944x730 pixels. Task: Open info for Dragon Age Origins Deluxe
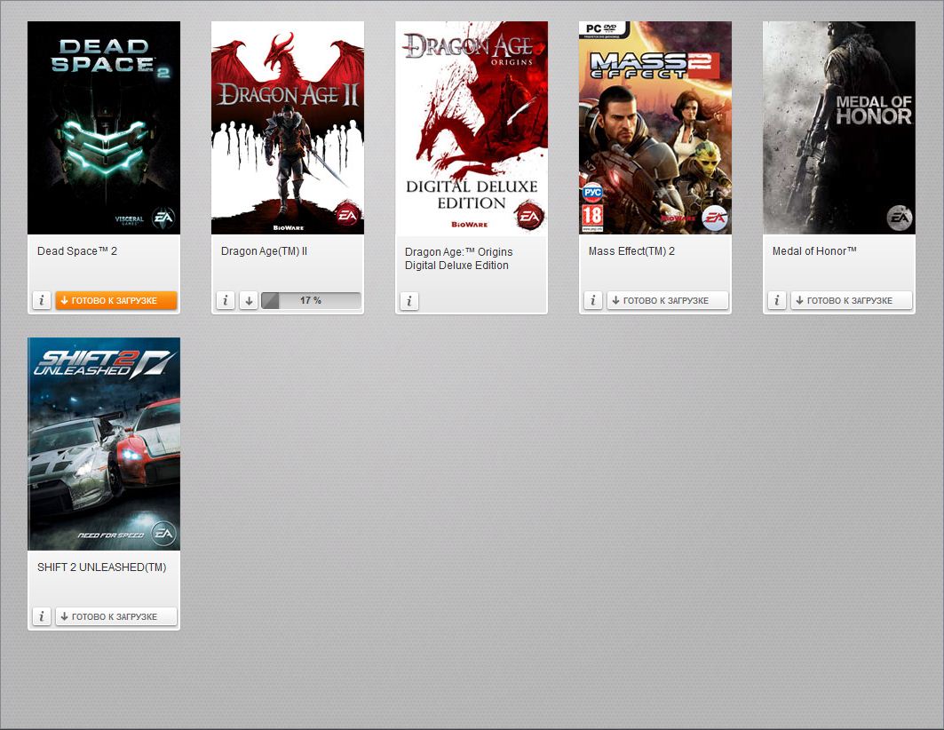[x=409, y=301]
